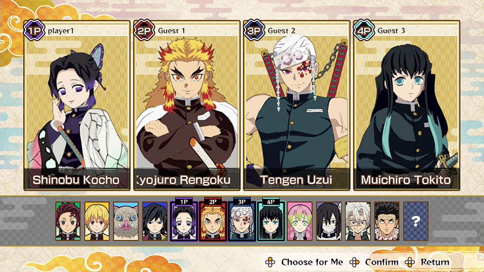
Task: Select Gyomei portrait with prayer beads
Action: tap(387, 221)
